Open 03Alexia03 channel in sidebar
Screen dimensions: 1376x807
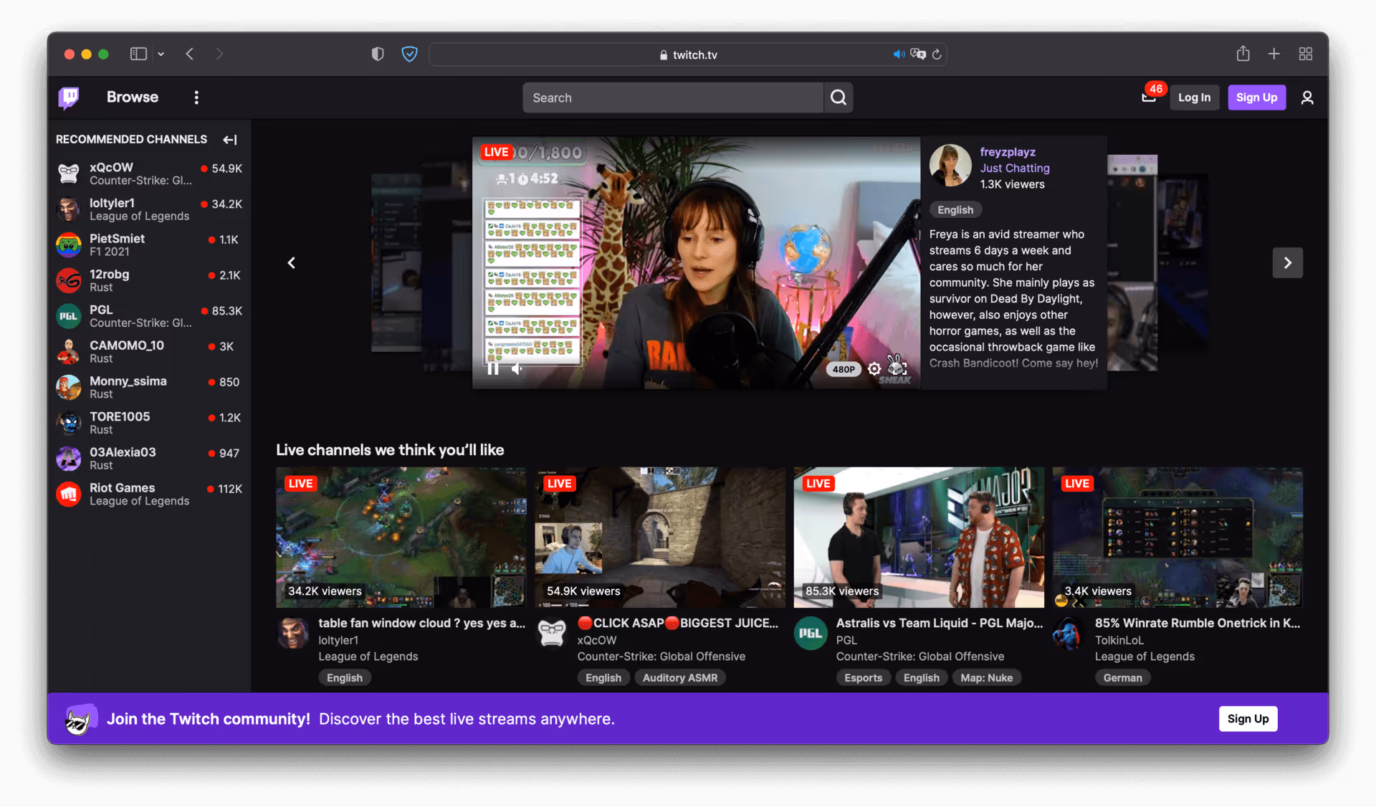(149, 458)
